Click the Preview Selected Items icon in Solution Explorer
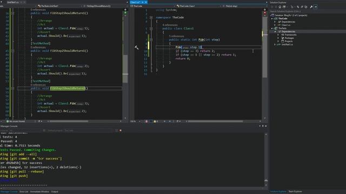This screenshot has width=346, height=194. (x=316, y=7)
